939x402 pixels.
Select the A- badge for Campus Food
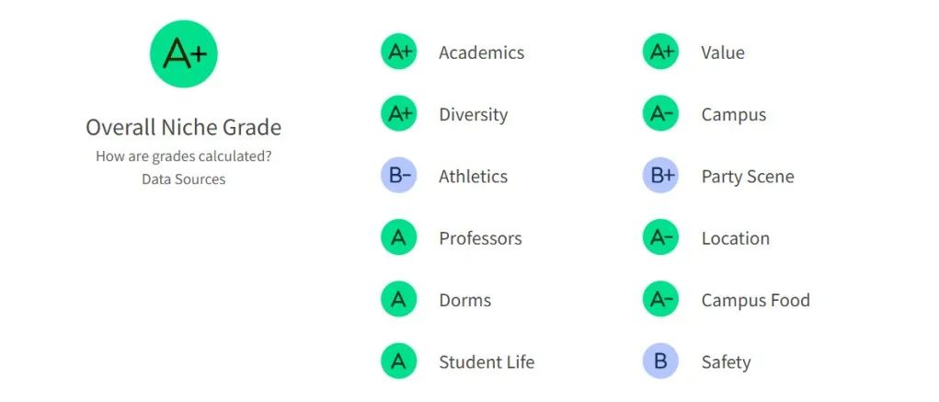[x=660, y=300]
